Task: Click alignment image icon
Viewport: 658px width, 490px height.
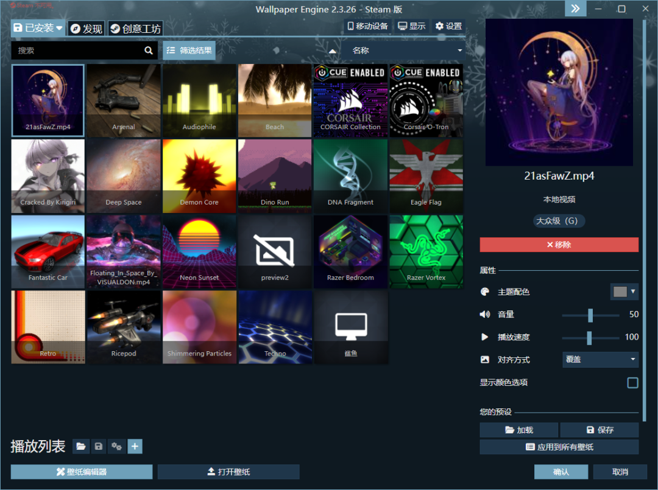Action: [485, 360]
